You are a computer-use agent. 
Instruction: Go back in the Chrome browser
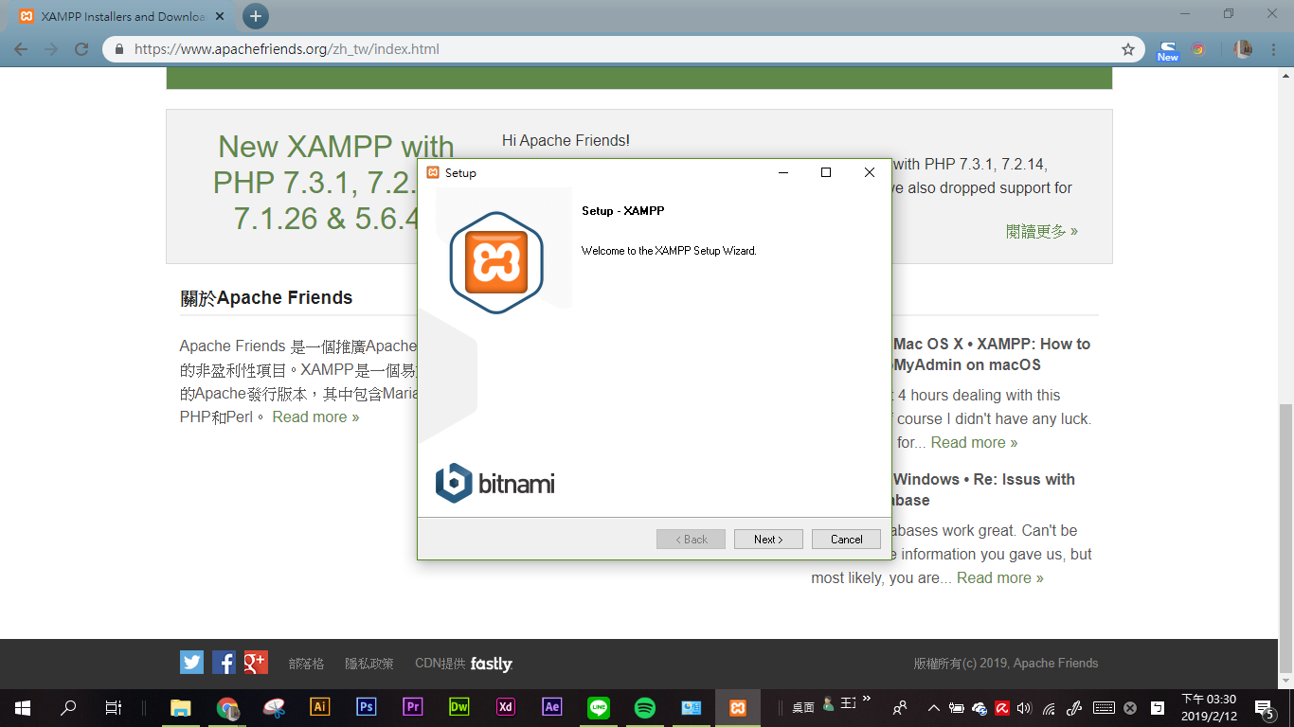(21, 49)
